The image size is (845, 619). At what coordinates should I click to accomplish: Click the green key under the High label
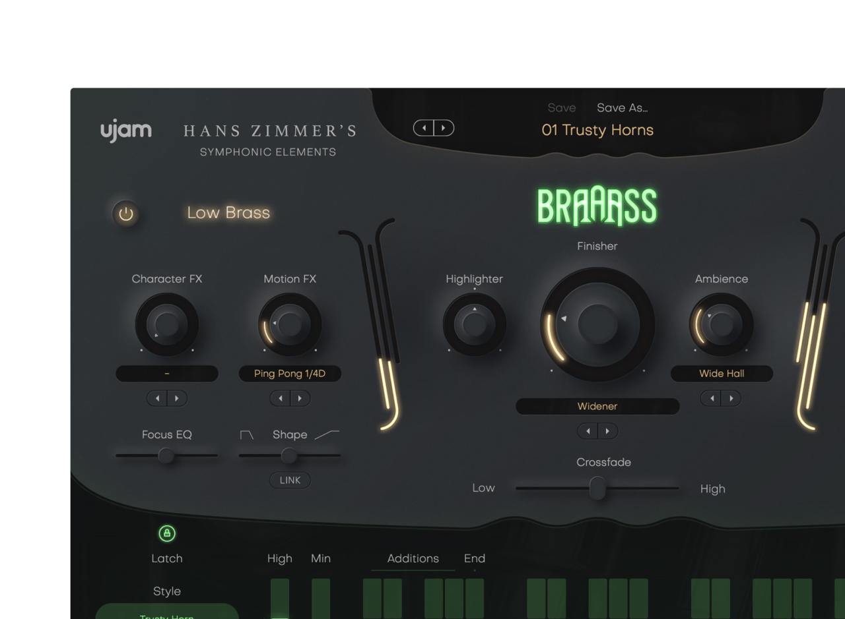[x=280, y=599]
